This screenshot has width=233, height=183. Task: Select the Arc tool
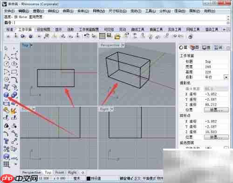point(7,72)
